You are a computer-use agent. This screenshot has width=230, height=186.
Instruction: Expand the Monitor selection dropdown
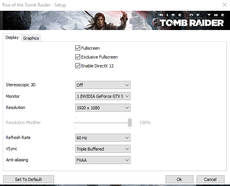pos(103,96)
